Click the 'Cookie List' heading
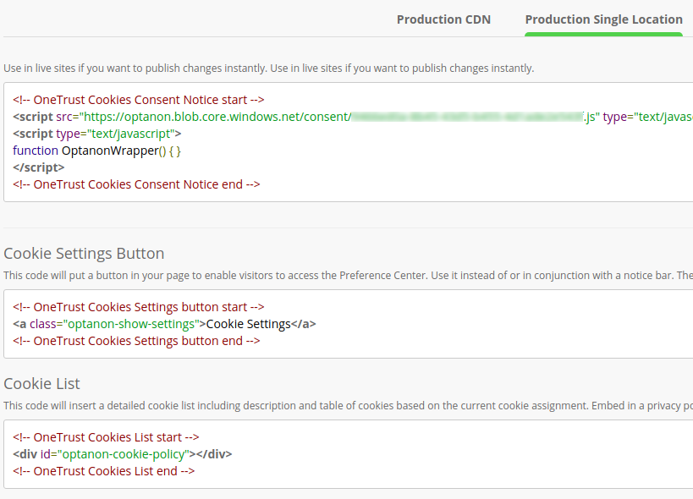 [41, 384]
